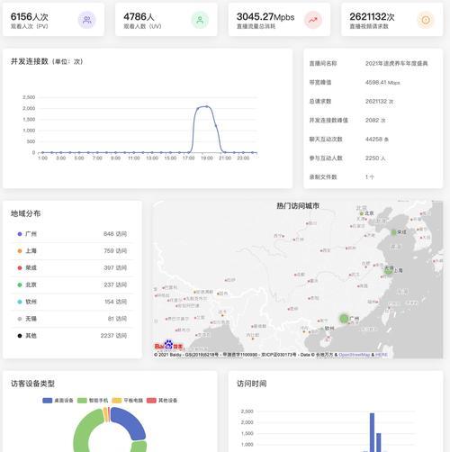This screenshot has height=452, width=450.
Task: Click the 2621132次 requests header value
Action: pyautogui.click(x=372, y=17)
